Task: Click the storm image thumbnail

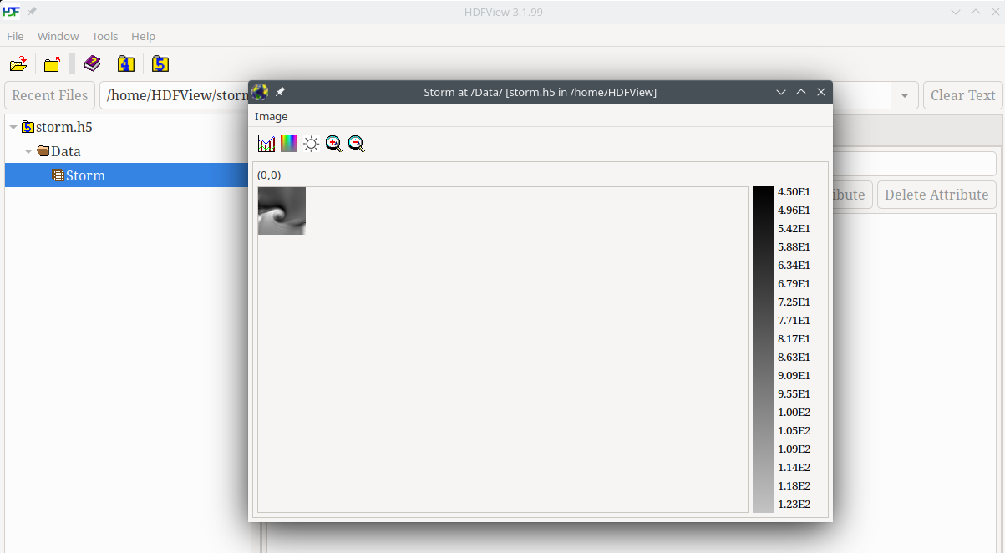Action: point(282,211)
